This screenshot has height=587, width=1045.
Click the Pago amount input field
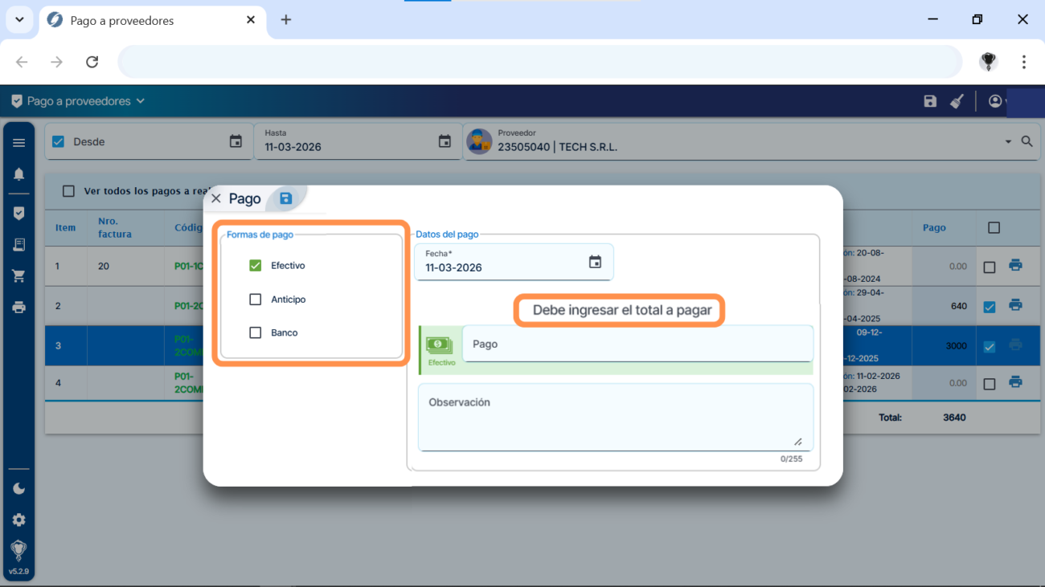(x=637, y=344)
